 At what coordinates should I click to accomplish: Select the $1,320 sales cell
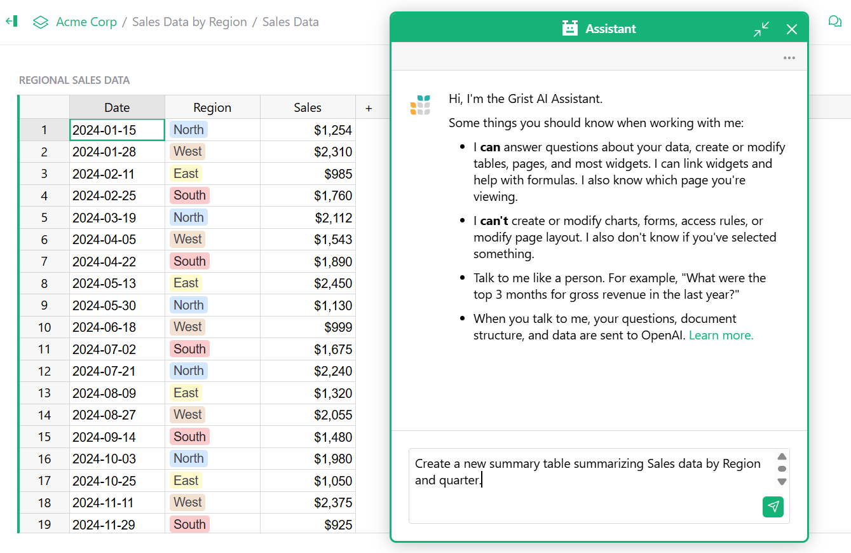click(x=308, y=393)
